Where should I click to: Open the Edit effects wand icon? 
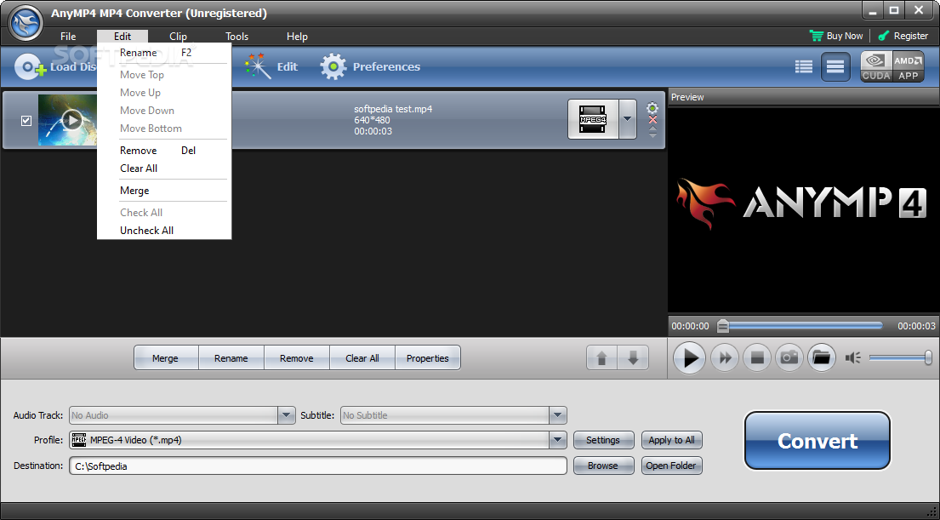(258, 66)
